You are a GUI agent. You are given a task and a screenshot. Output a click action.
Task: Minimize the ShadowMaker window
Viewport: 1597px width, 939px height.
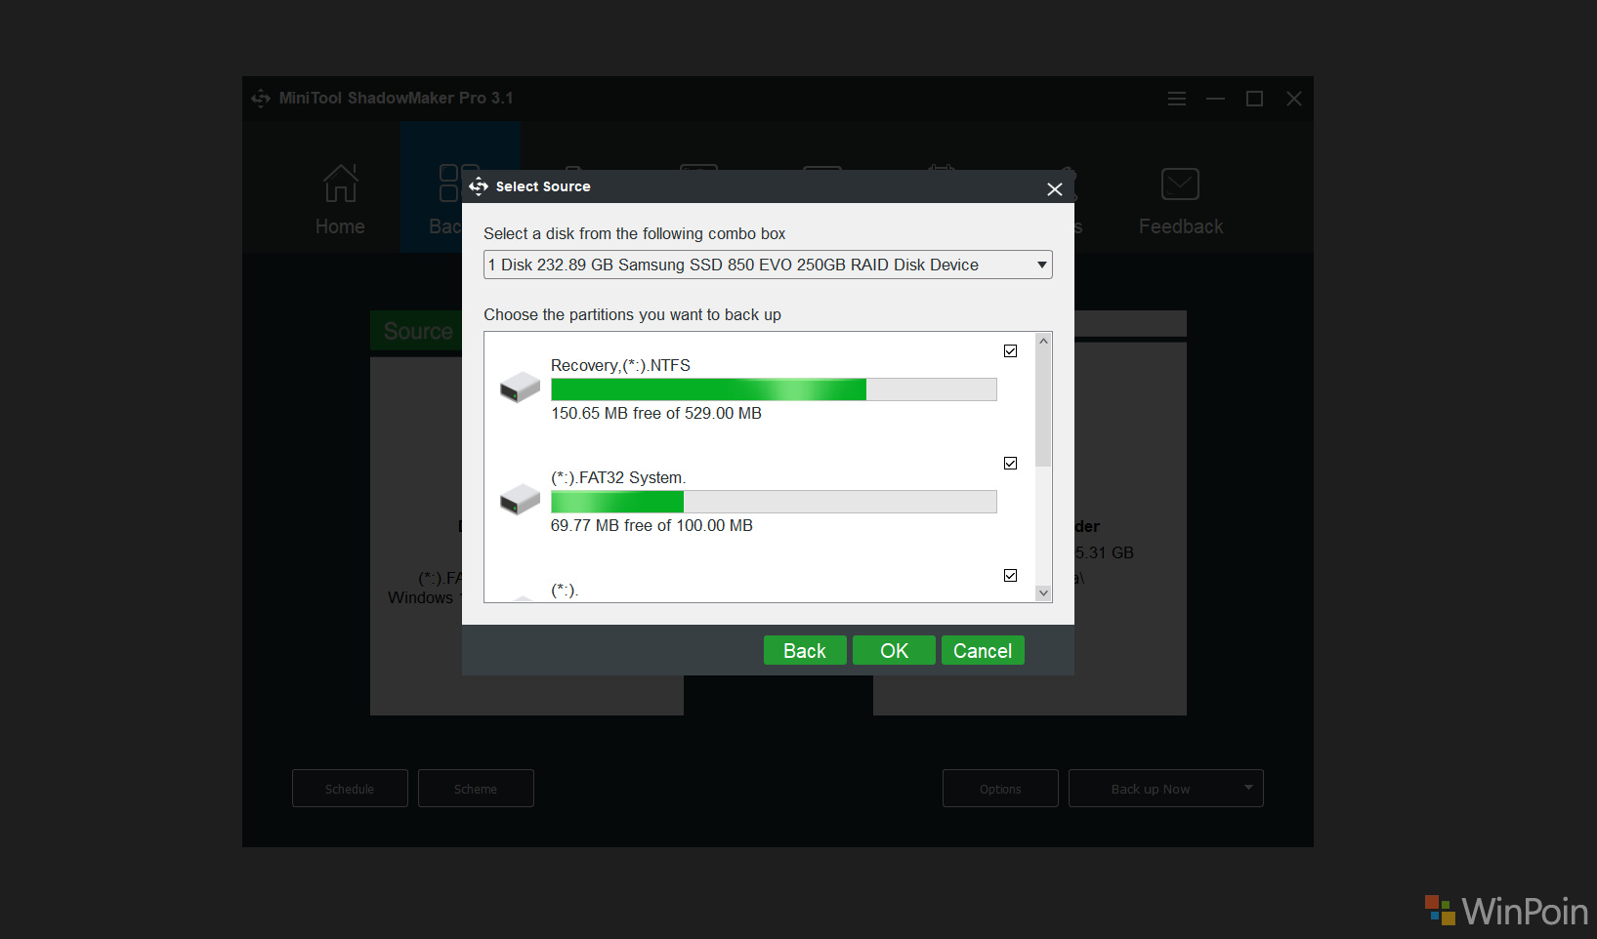(1215, 99)
